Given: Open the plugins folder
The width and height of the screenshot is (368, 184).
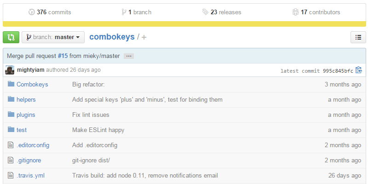Looking at the screenshot, I should 26,115.
